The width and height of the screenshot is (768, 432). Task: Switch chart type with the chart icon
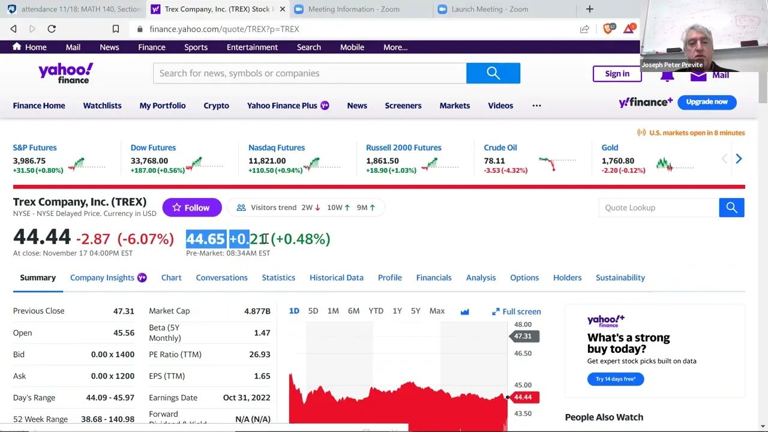(464, 311)
